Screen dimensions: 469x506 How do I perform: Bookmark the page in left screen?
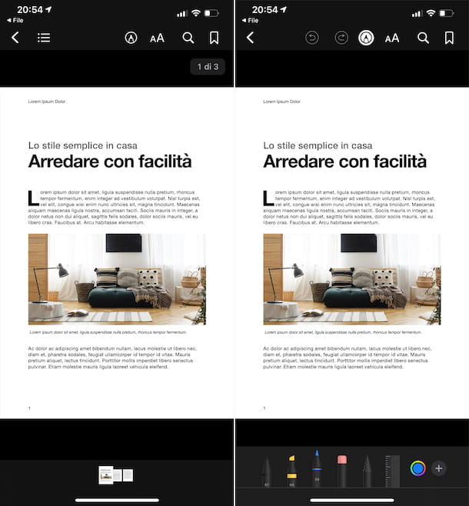pos(214,38)
